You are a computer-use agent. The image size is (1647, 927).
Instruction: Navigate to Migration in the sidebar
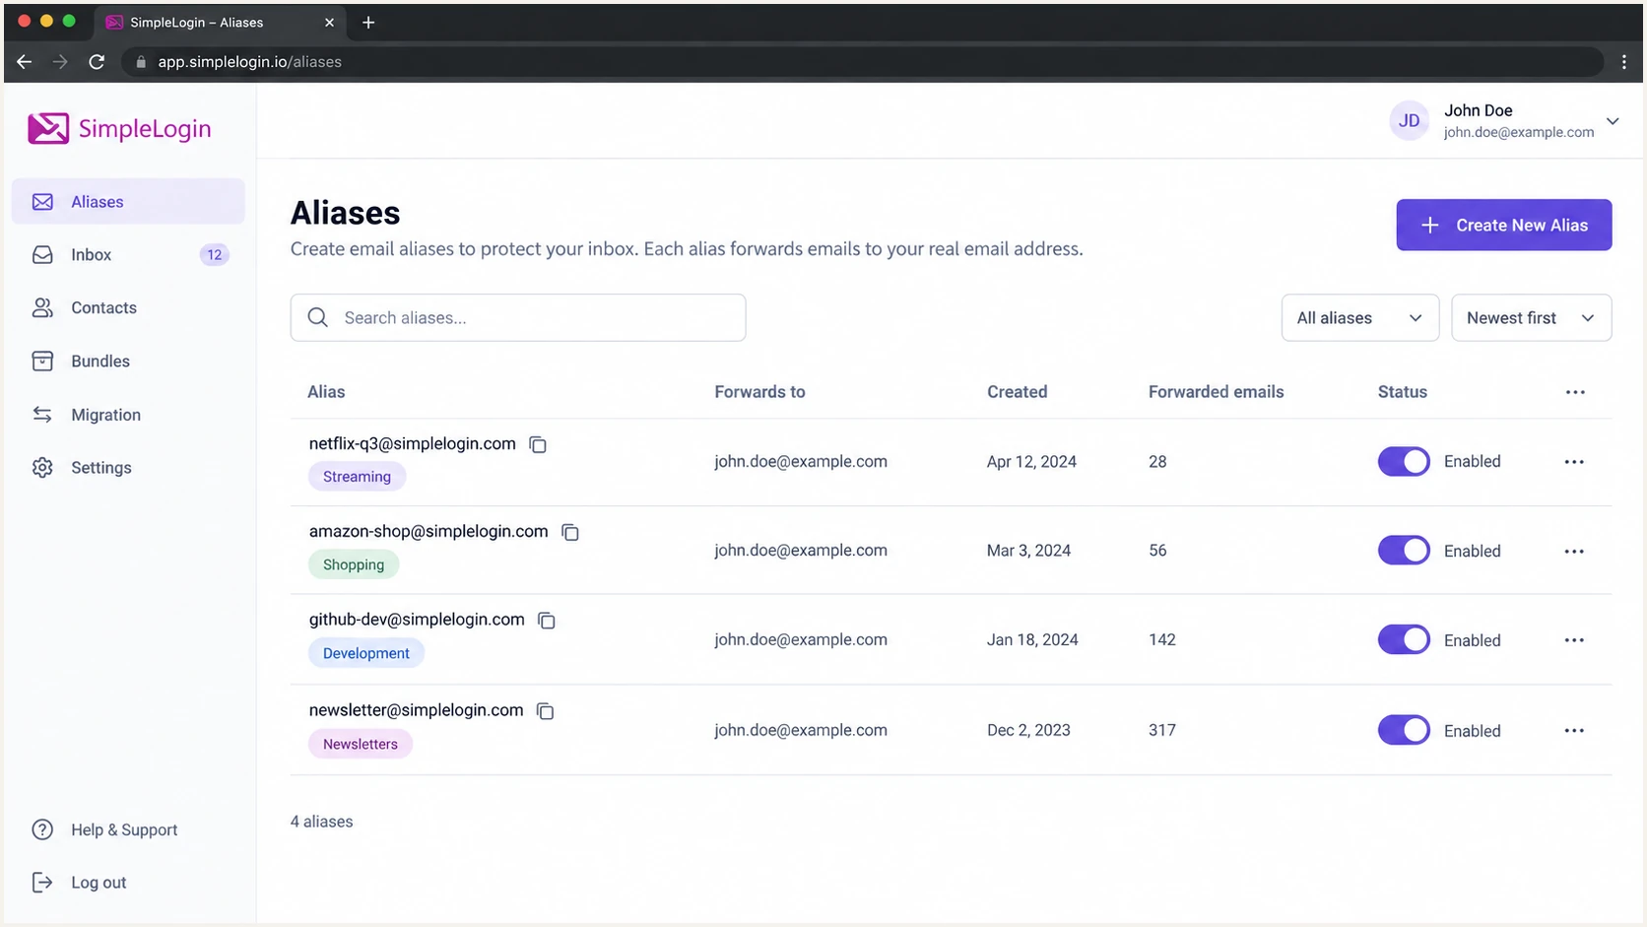128,415
